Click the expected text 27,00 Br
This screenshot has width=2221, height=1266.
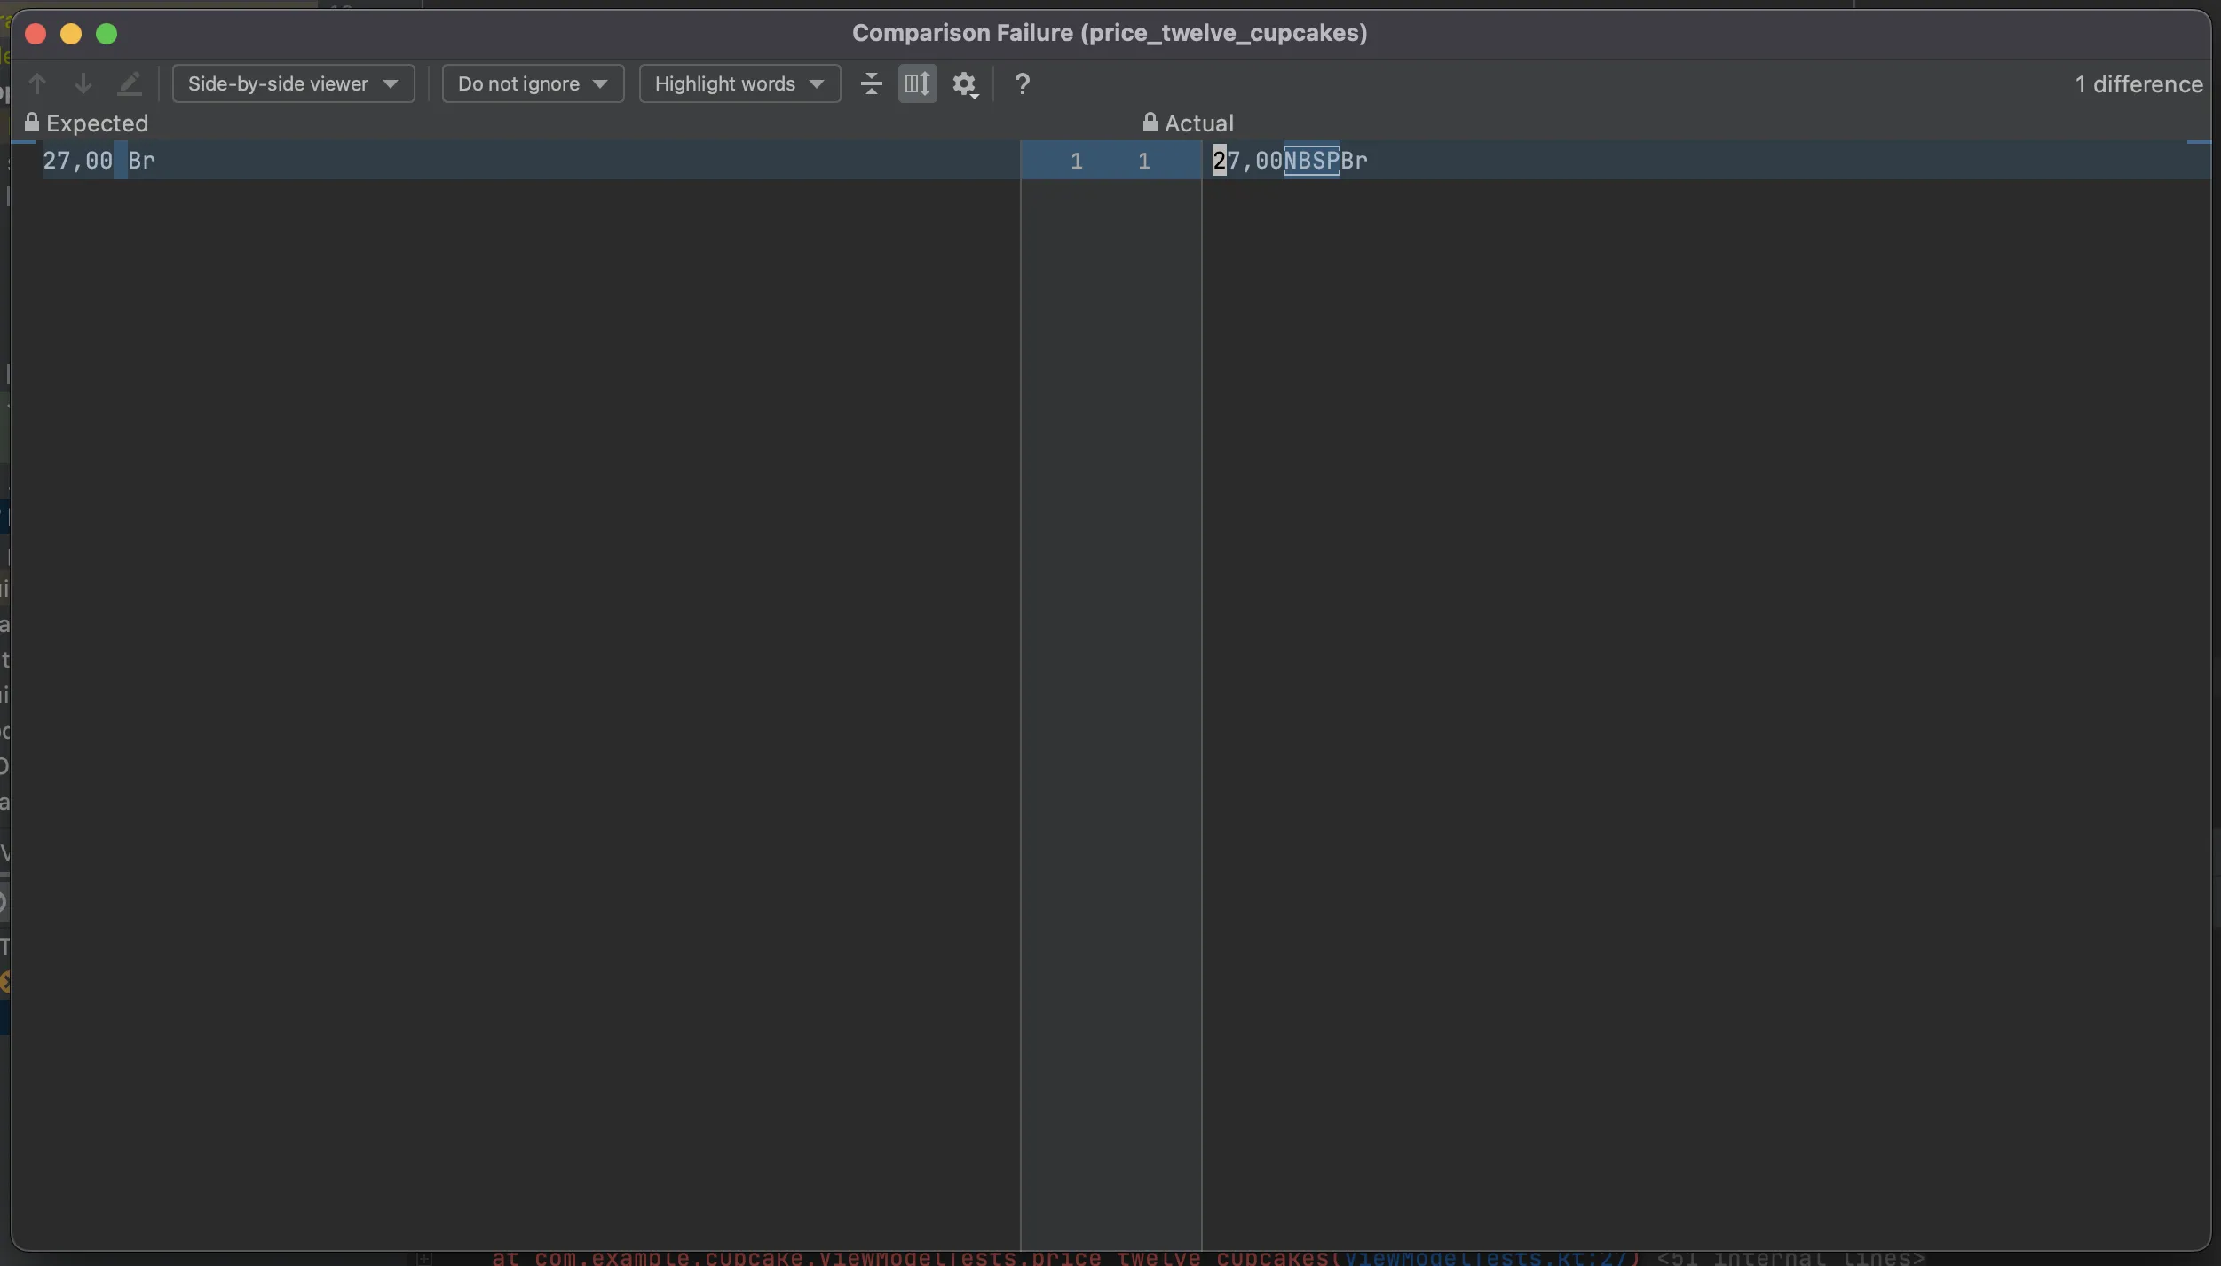point(99,161)
